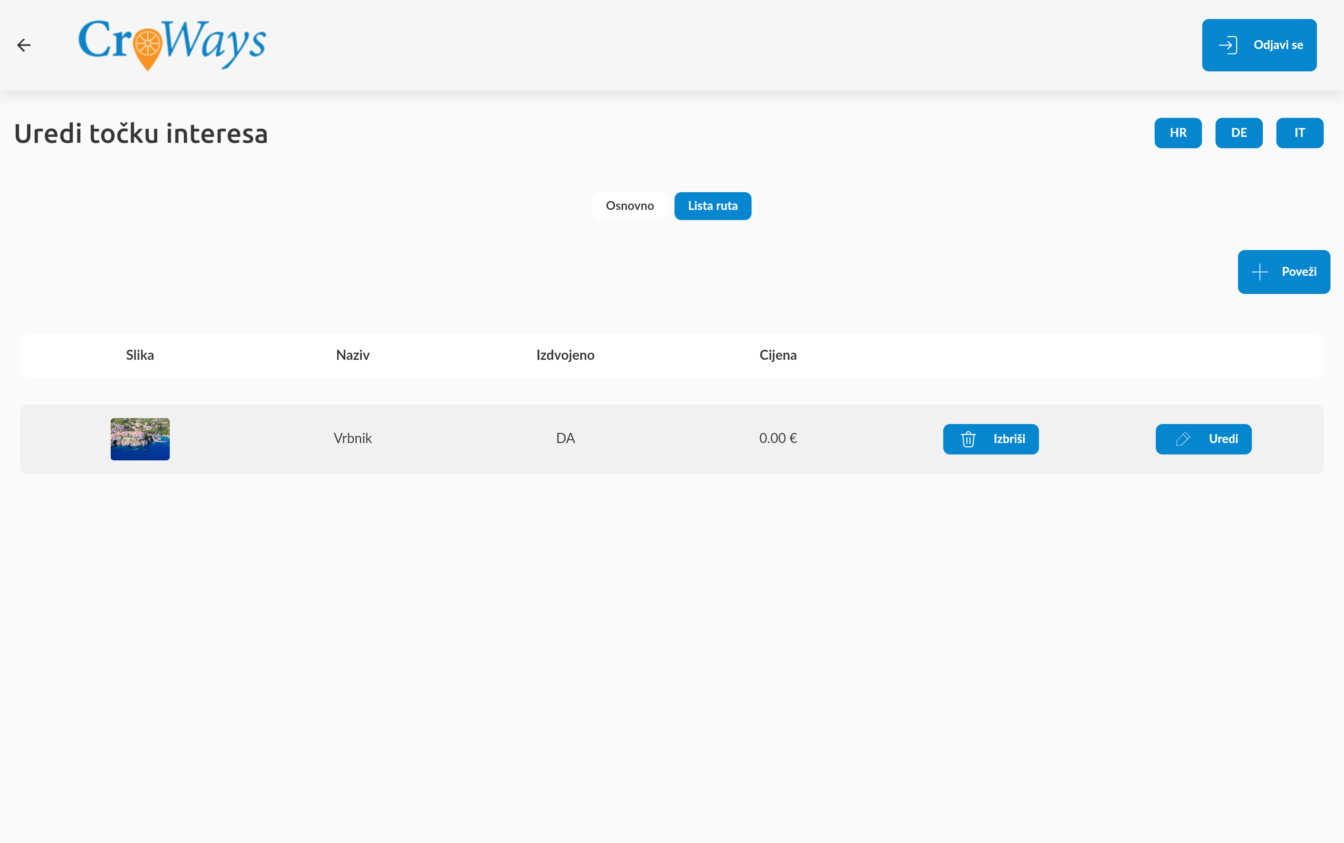Delete Vrbnik route with Izbriši

[x=990, y=439]
